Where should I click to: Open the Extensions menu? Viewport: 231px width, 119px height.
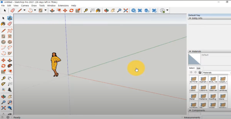tap(63, 6)
